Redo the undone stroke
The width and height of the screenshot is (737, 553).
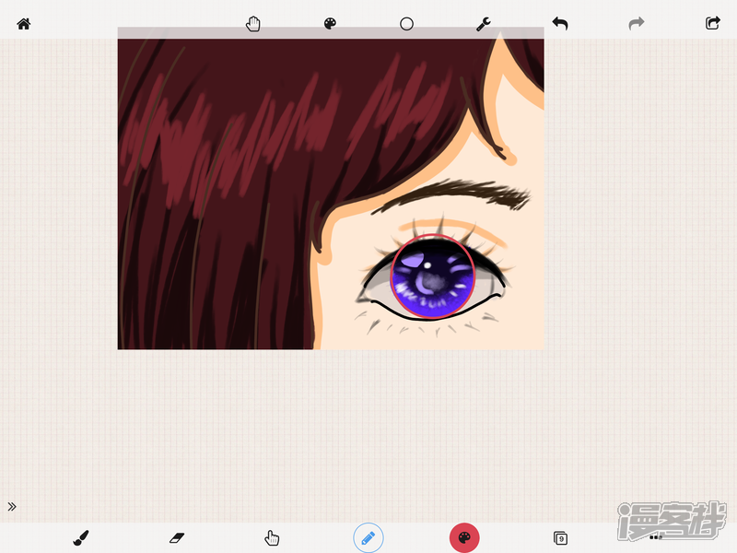point(637,24)
